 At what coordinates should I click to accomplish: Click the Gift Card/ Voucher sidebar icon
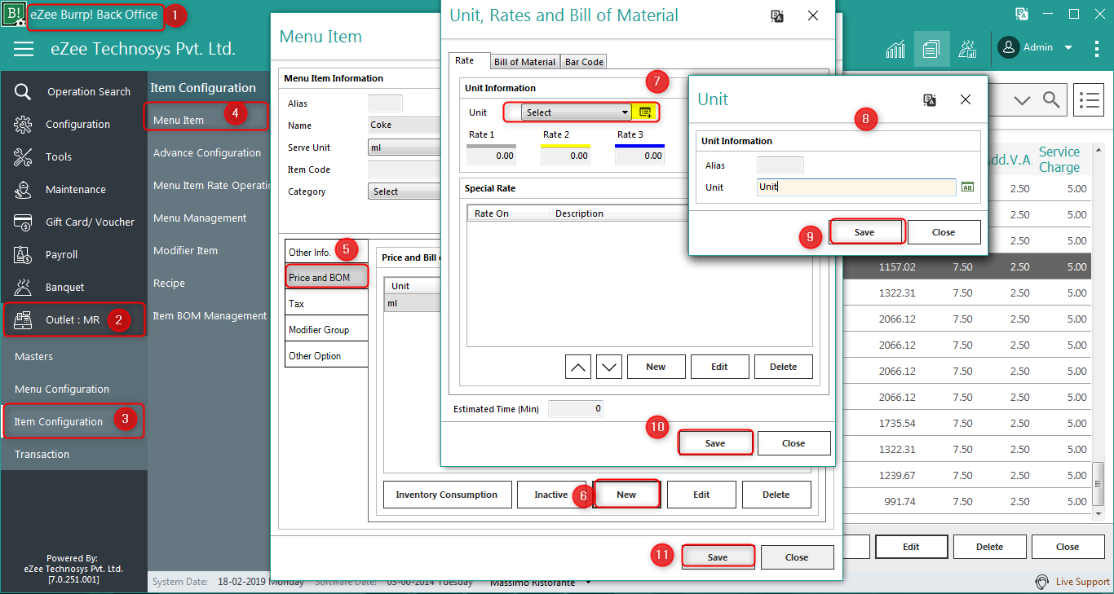[23, 222]
